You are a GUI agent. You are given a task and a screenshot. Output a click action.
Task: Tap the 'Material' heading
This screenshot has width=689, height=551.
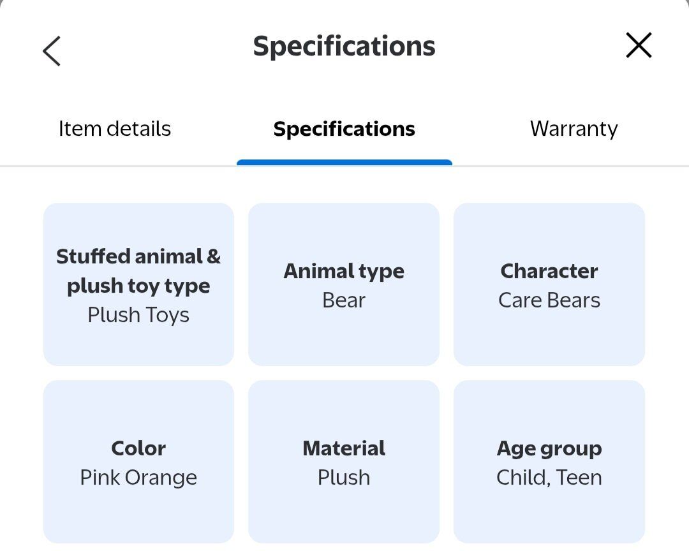344,448
